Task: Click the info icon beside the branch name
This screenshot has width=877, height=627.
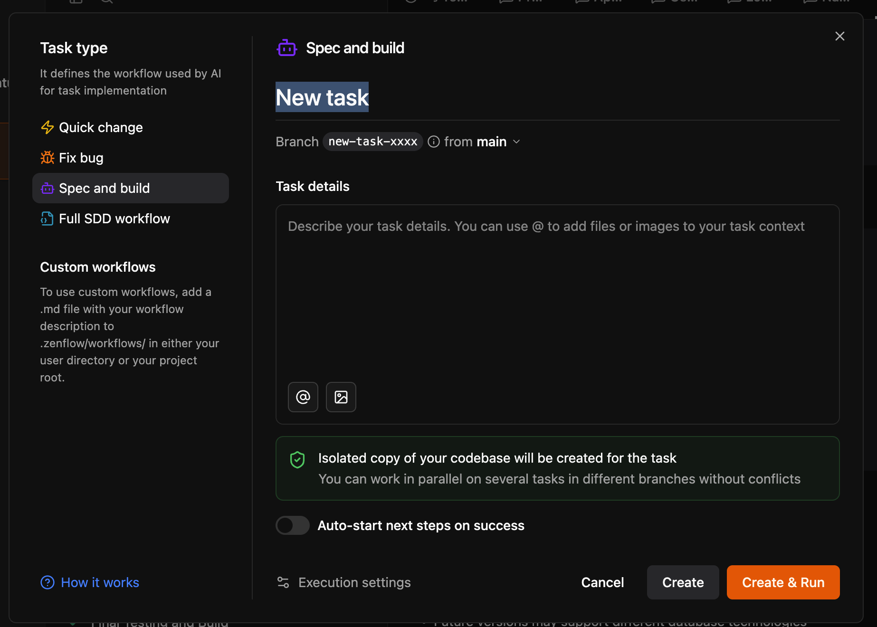Action: coord(433,142)
